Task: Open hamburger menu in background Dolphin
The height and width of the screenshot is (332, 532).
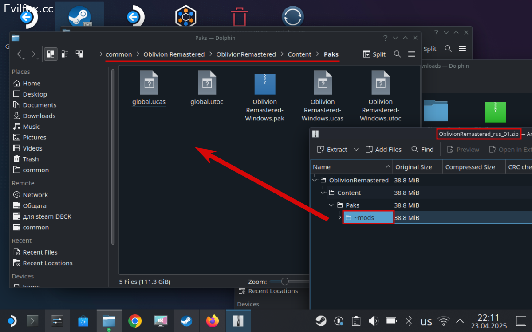Action: click(462, 49)
